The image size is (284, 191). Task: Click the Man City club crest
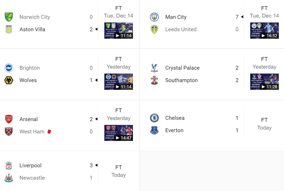point(154,17)
